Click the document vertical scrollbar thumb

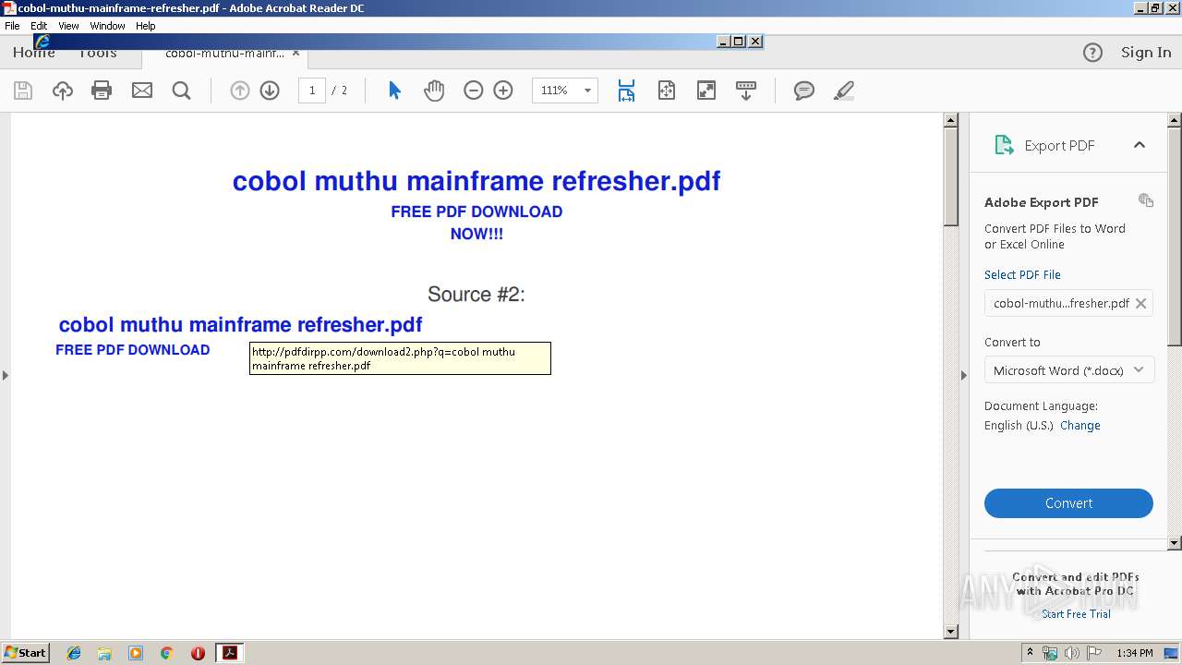951,176
